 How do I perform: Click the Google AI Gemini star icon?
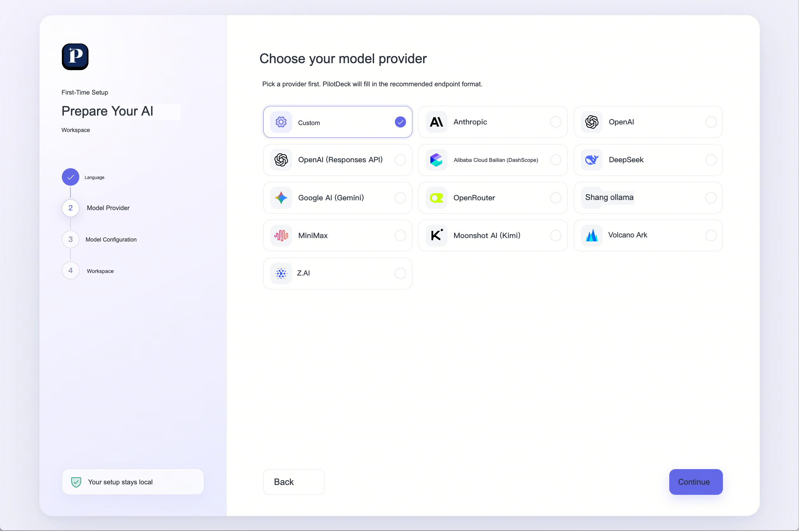pos(281,198)
